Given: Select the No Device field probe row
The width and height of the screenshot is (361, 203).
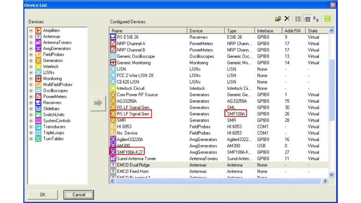Looking at the screenshot, I should tap(219, 133).
